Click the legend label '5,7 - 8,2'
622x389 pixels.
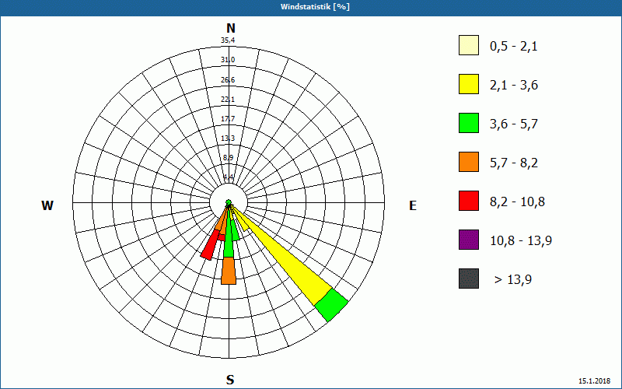tap(514, 163)
